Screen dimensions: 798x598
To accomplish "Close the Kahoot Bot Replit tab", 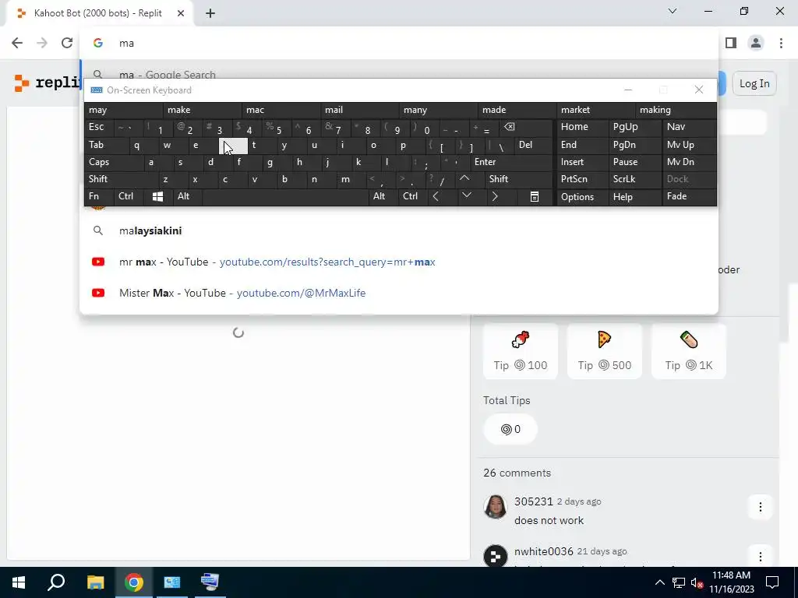I will 181,13.
